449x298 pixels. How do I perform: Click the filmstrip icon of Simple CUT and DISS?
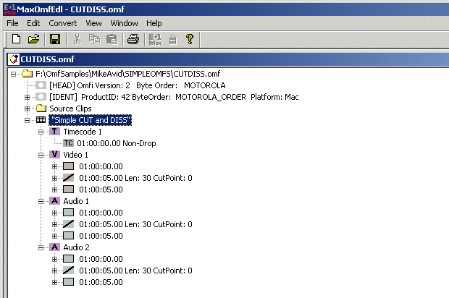tap(41, 120)
